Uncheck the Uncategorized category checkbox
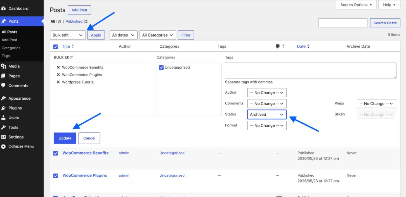 click(x=161, y=68)
